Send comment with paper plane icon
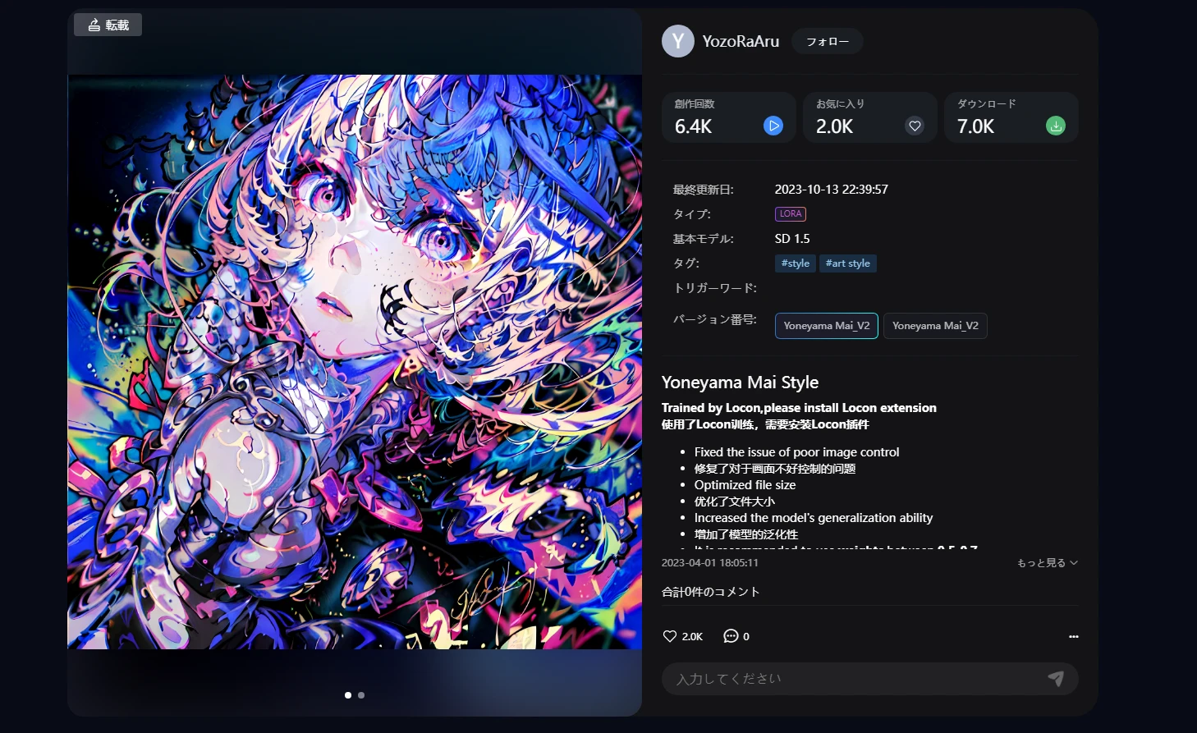 1056,679
